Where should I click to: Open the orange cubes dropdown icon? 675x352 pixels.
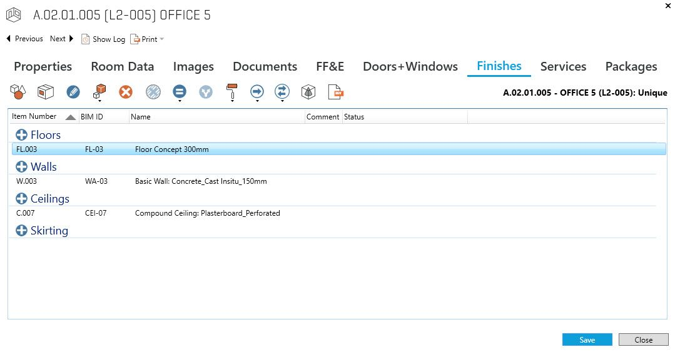(x=99, y=93)
